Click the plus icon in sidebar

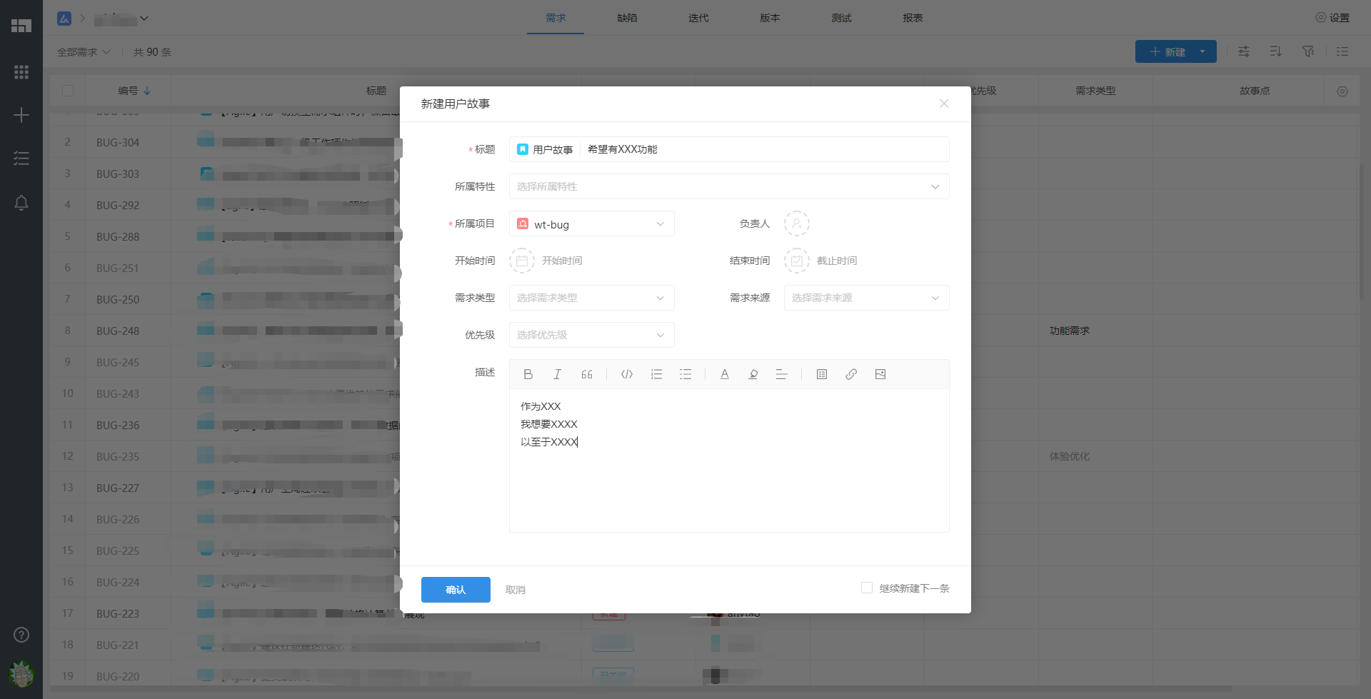point(21,115)
